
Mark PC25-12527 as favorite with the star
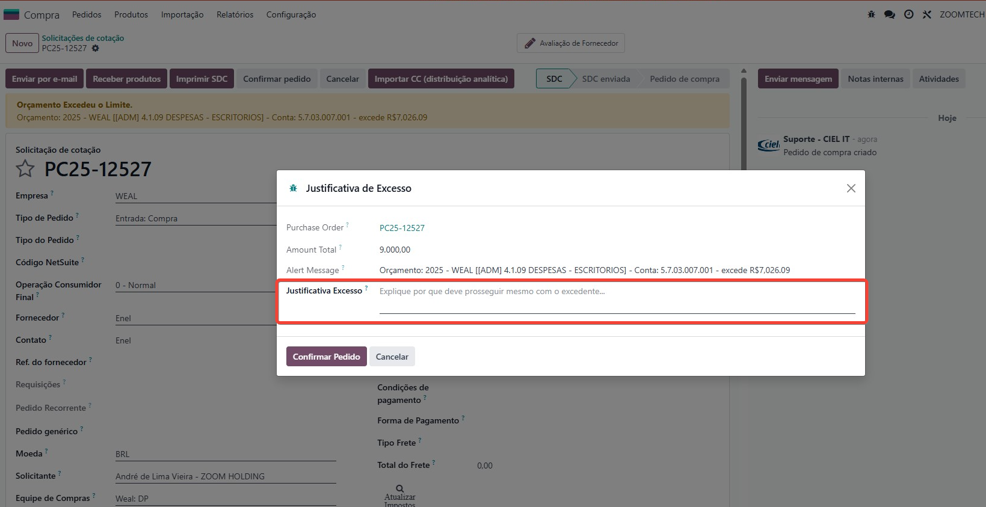coord(25,169)
